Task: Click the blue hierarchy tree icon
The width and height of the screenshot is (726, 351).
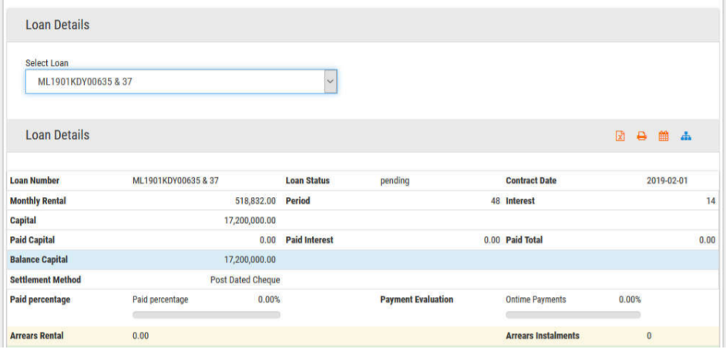Action: [686, 136]
